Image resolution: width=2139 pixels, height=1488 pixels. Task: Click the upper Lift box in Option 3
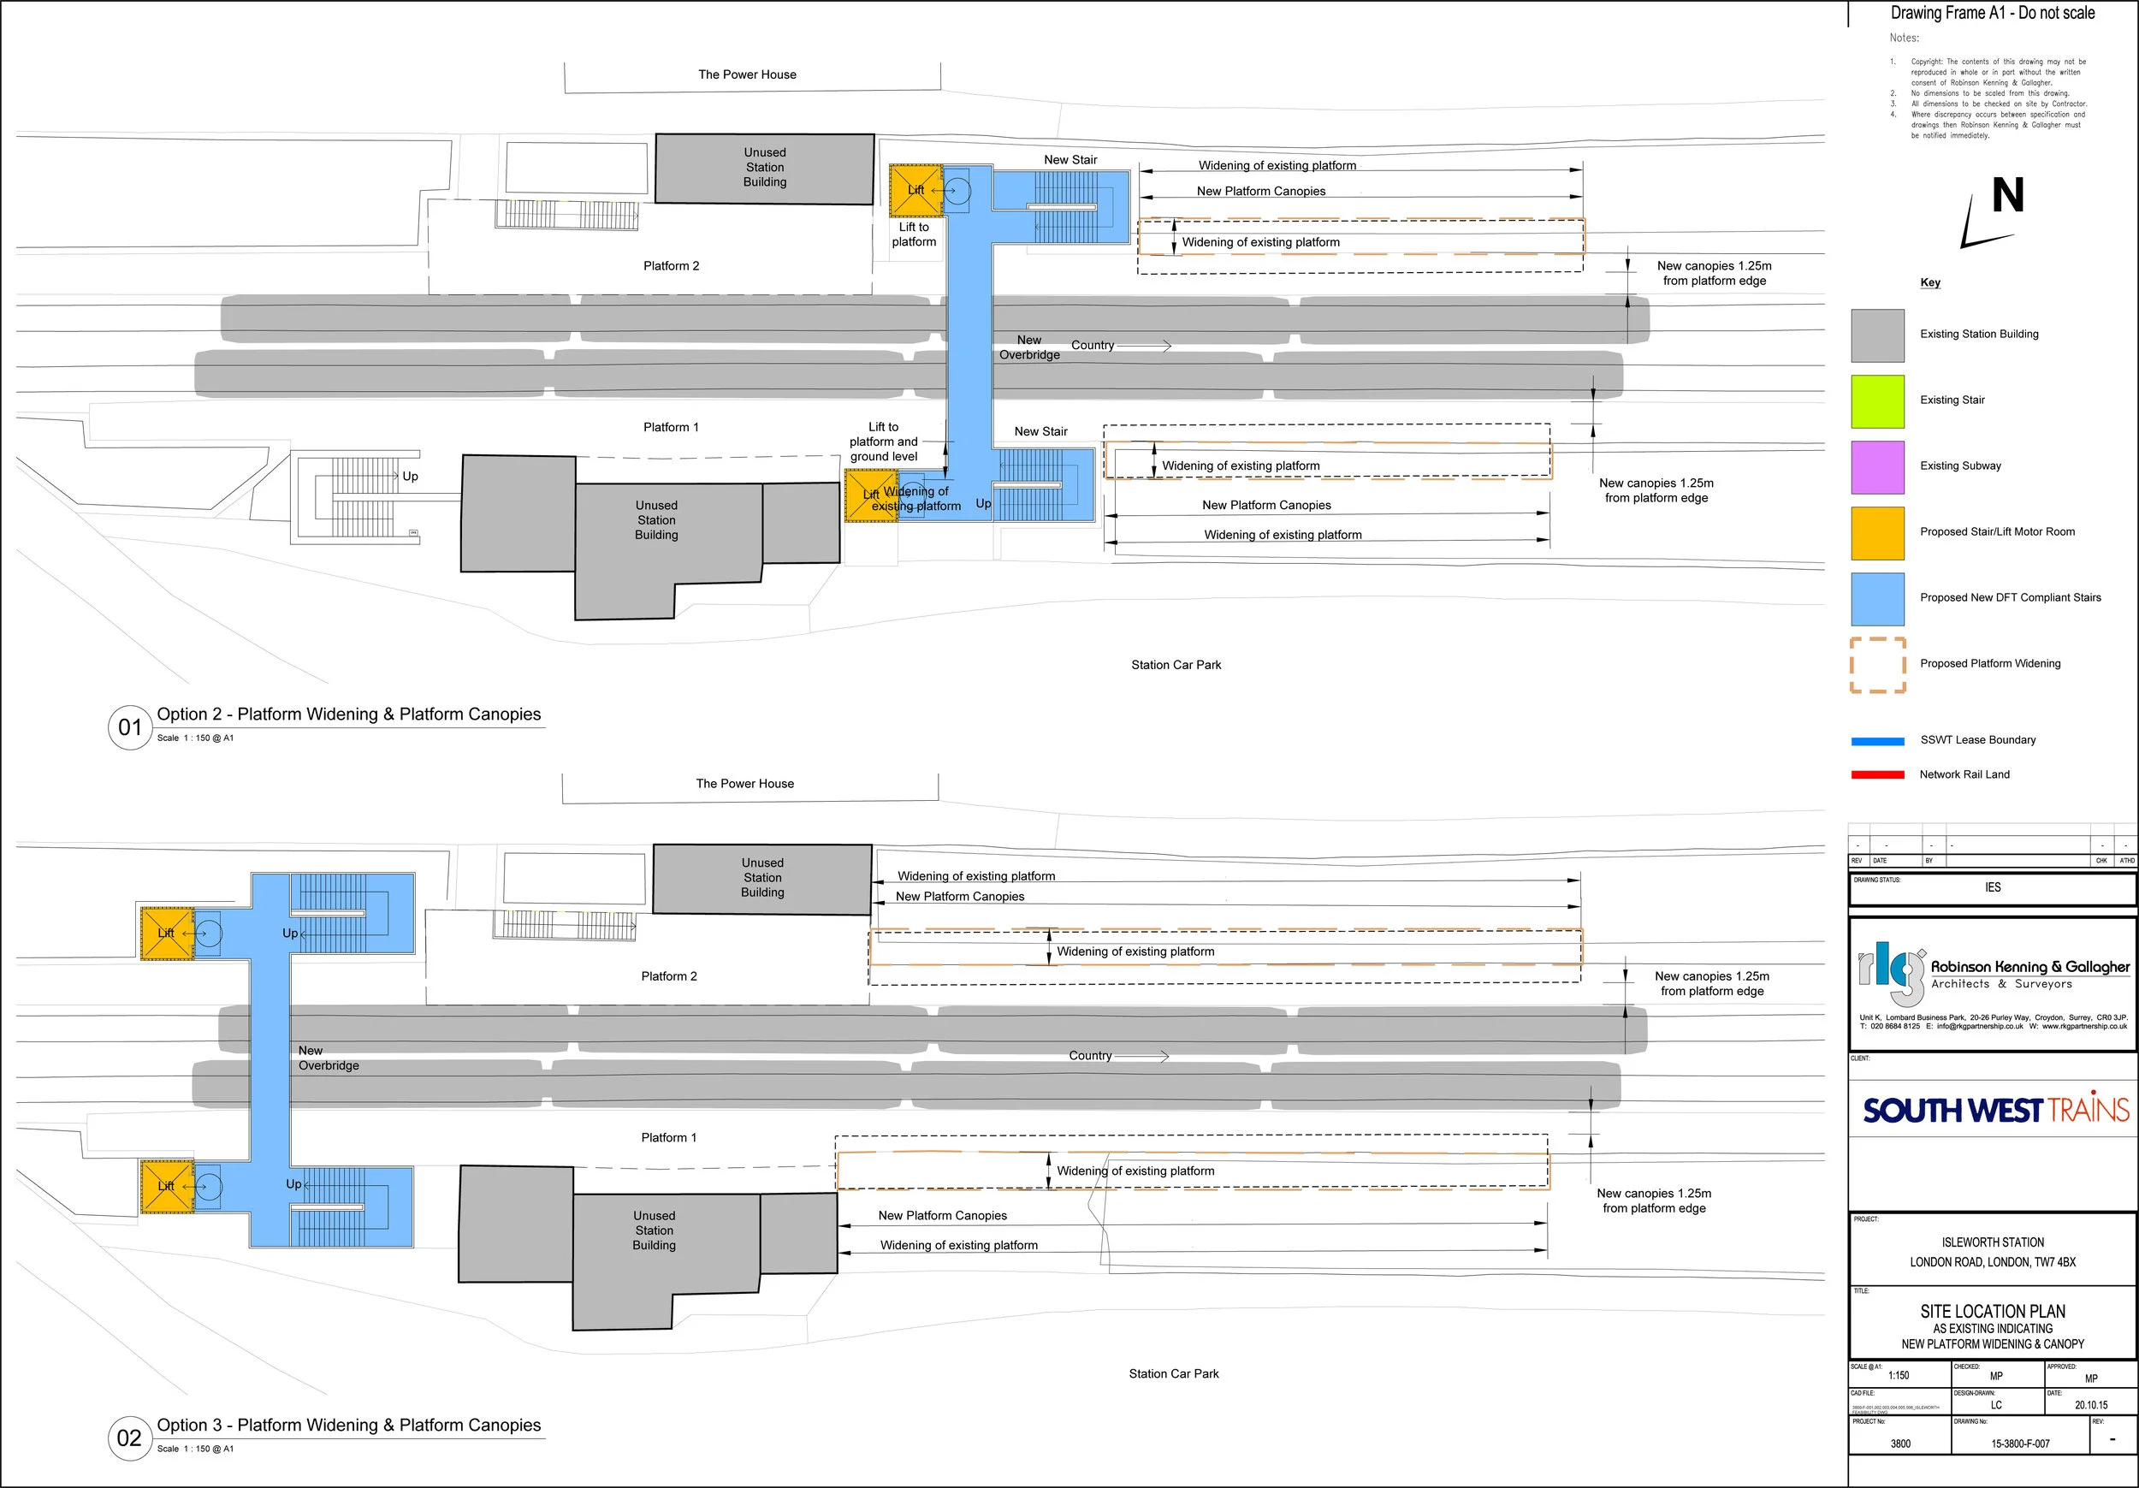tap(167, 933)
